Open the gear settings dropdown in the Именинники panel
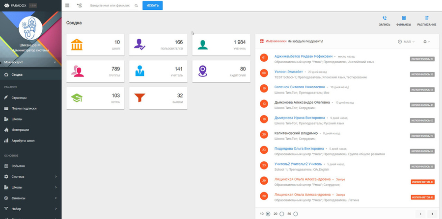 coord(426,42)
